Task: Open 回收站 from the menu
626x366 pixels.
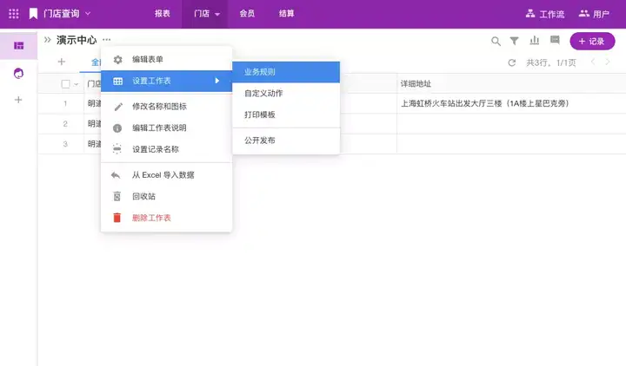Action: tap(166, 196)
